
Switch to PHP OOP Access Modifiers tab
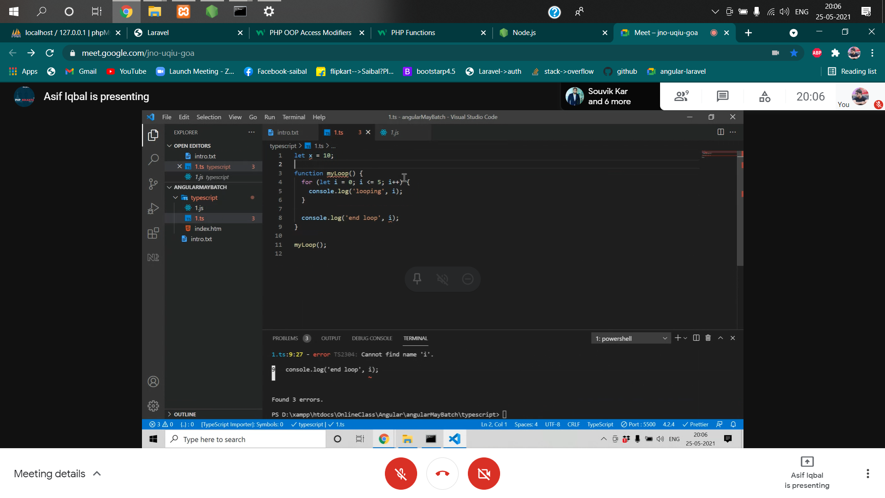coord(310,33)
